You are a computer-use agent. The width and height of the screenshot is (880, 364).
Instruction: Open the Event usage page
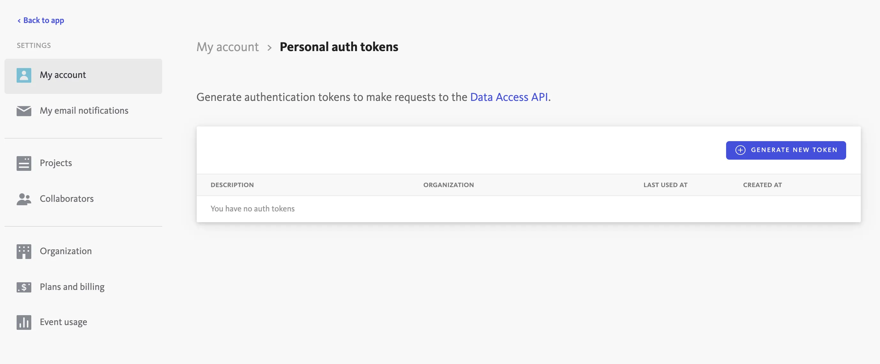tap(63, 322)
